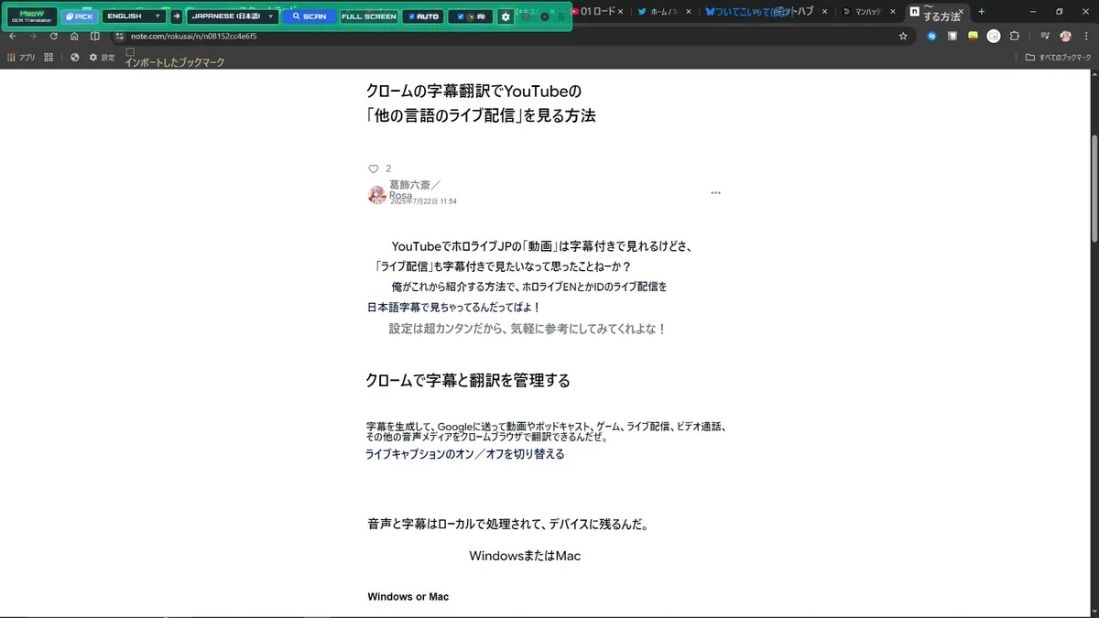The height and width of the screenshot is (618, 1099).
Task: Open the globe bookmark icon
Action: click(x=75, y=57)
